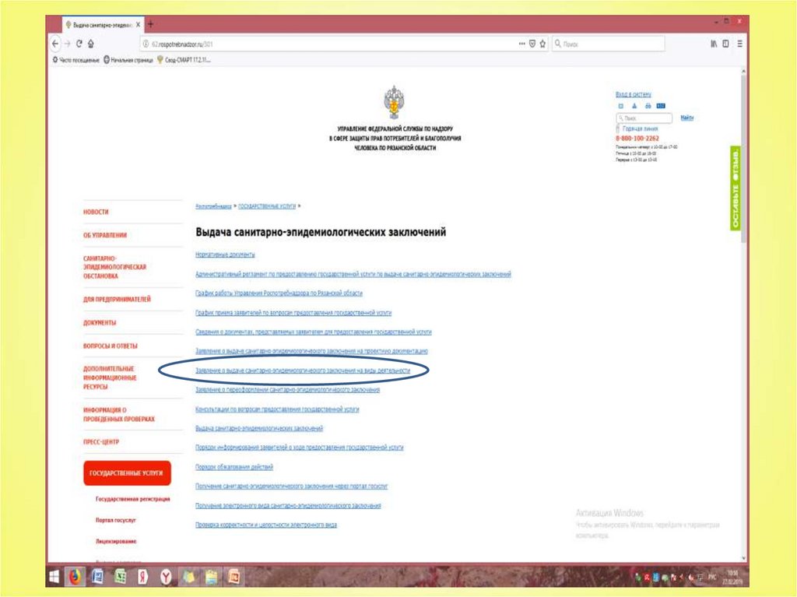This screenshot has height=597, width=797.
Task: Open the Firefox hamburger menu
Action: [739, 44]
